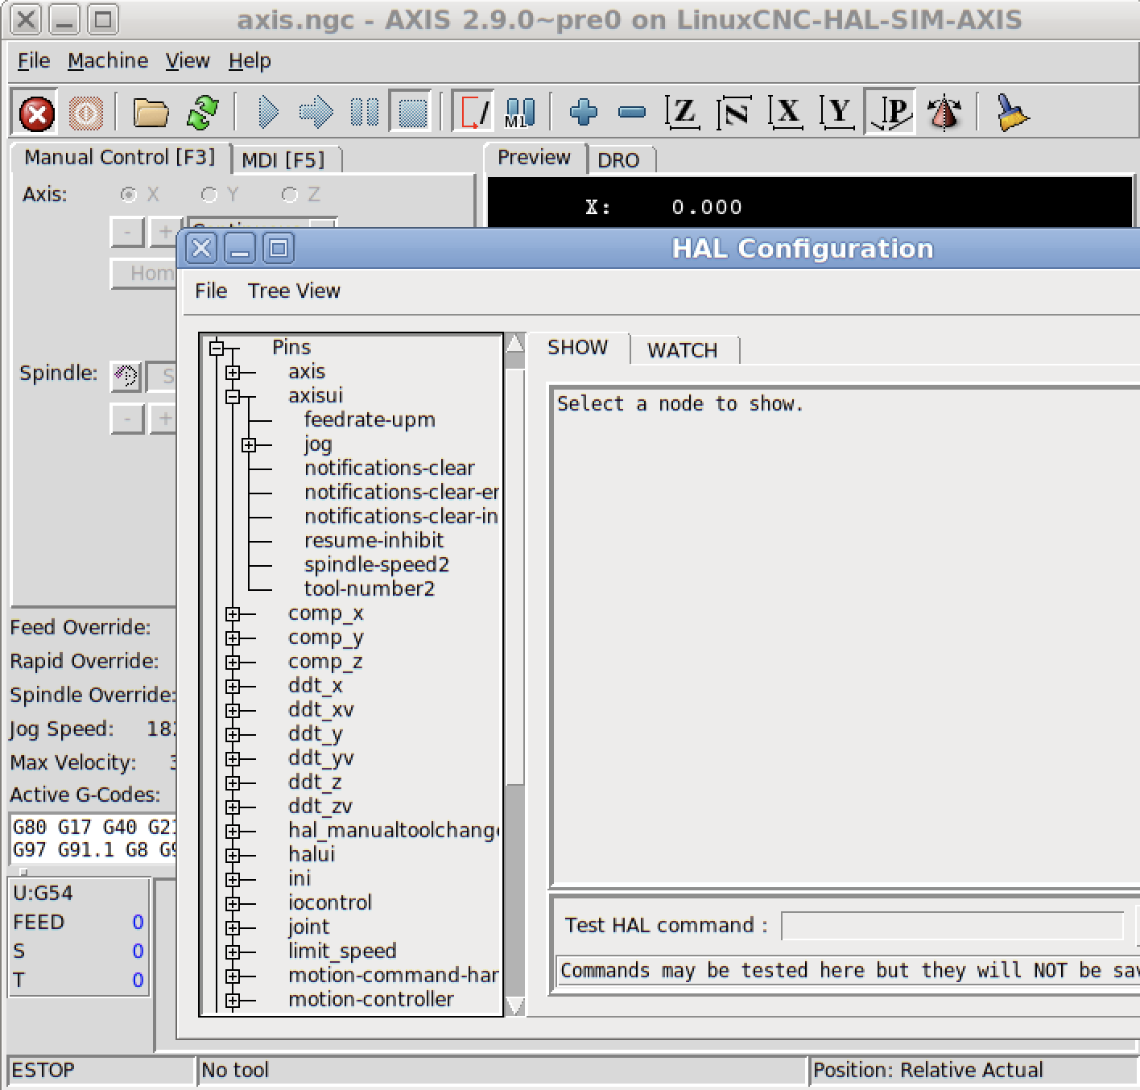Select the perspective P view icon
This screenshot has width=1140, height=1090.
pyautogui.click(x=890, y=112)
